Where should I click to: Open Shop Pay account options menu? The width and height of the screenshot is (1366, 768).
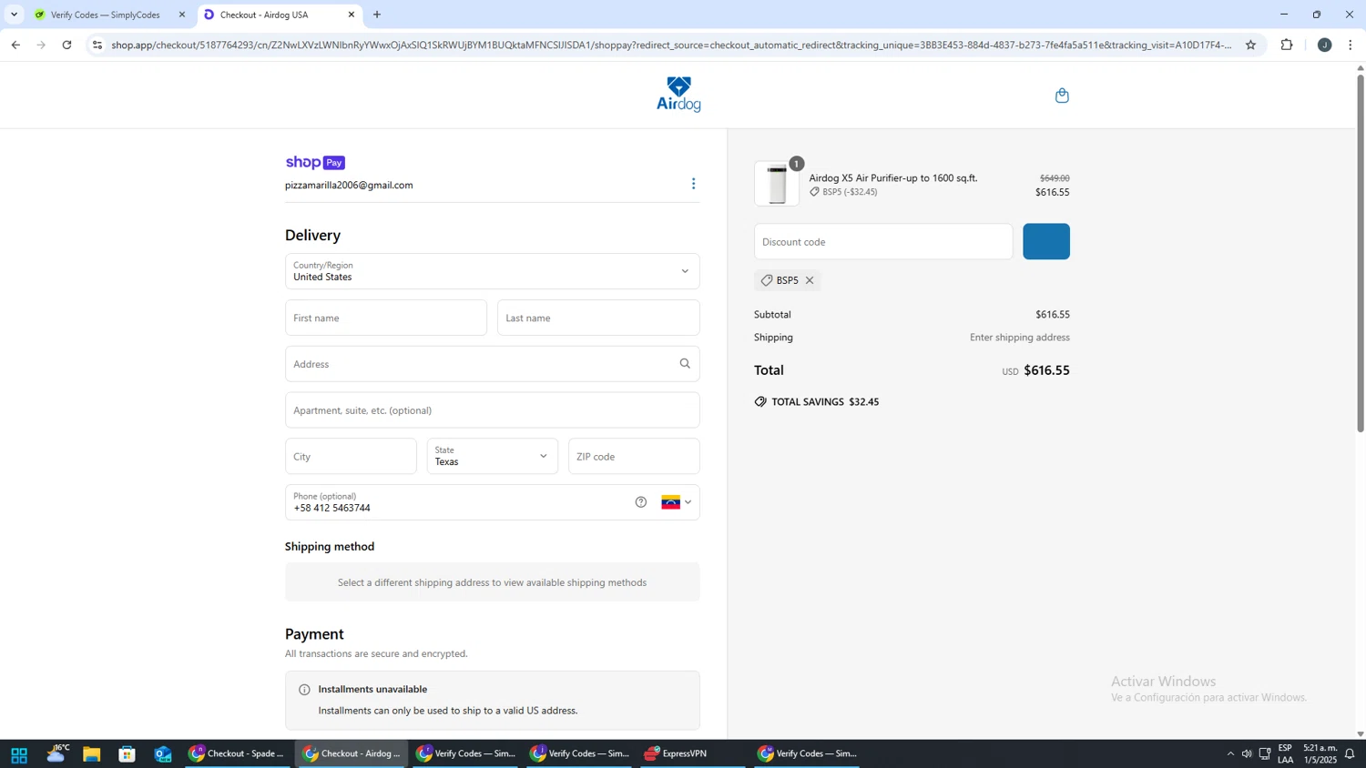coord(693,184)
